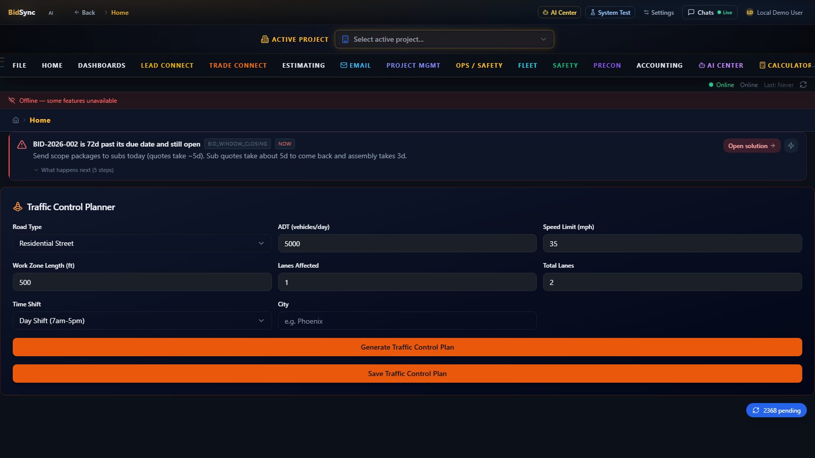815x458 pixels.
Task: Open the CALCULATOR menu item
Action: coord(785,65)
